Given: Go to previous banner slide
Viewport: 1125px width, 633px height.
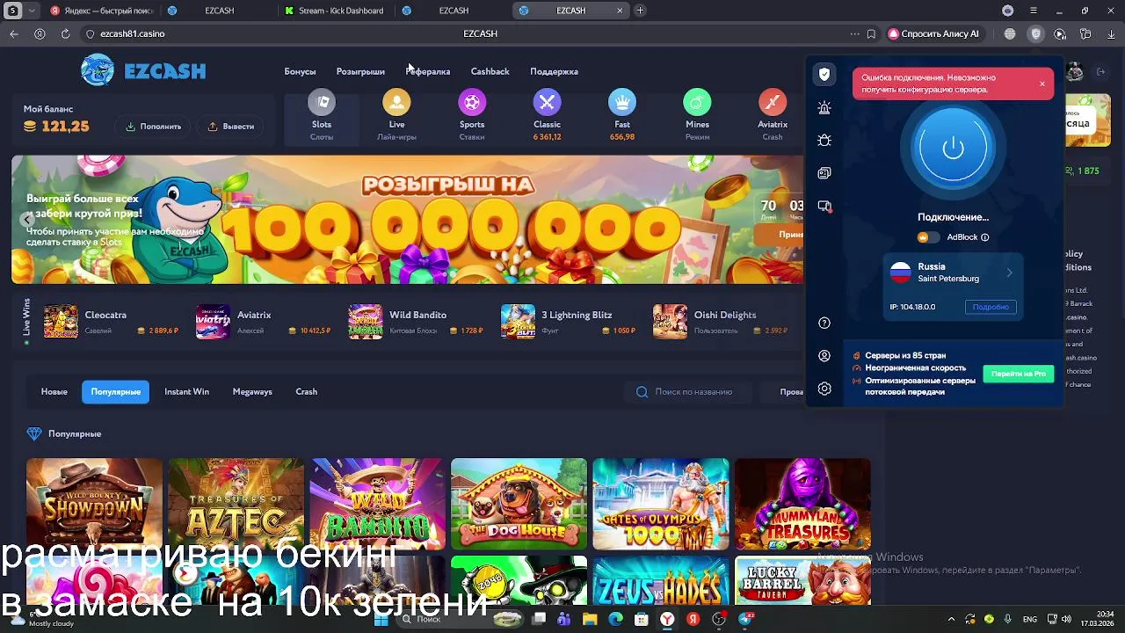Looking at the screenshot, I should [x=29, y=220].
